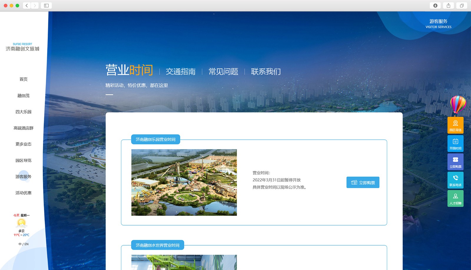Switch to the 常见问题 tab
This screenshot has height=270, width=471.
coord(223,71)
